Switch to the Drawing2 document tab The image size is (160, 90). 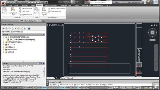pyautogui.click(x=8, y=21)
